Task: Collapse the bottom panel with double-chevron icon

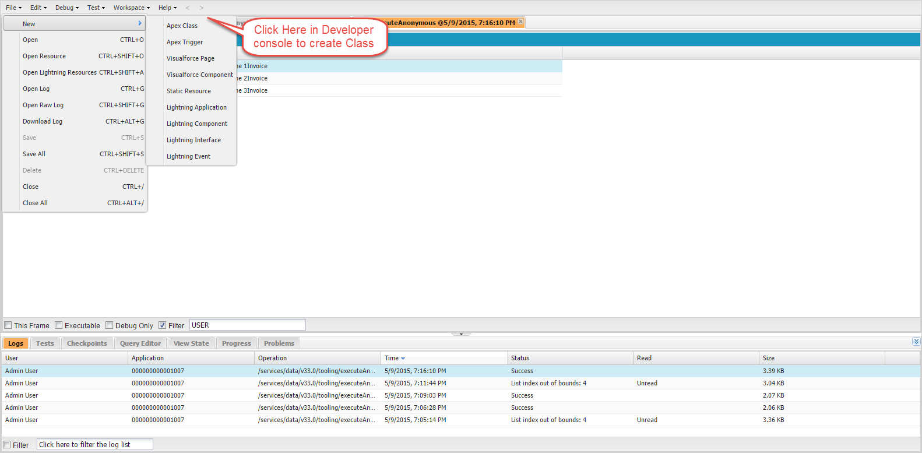Action: pos(916,342)
